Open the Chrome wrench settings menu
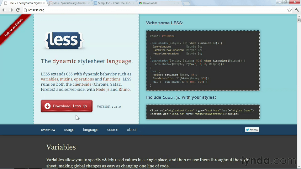Viewport: 301px width, 169px height. click(x=297, y=10)
